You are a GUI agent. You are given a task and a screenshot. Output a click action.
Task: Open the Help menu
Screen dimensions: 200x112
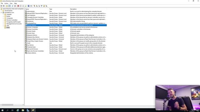point(15,3)
